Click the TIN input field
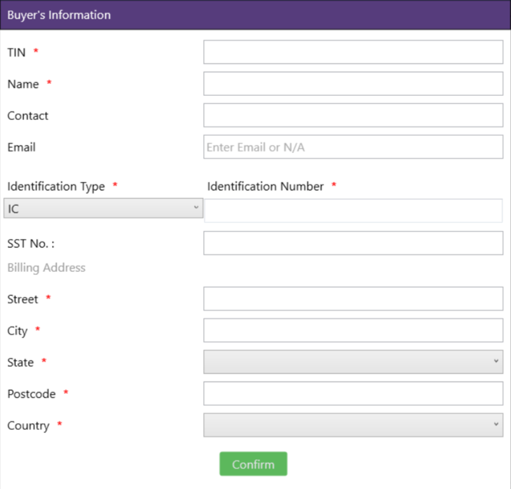This screenshot has width=511, height=489. tap(353, 51)
